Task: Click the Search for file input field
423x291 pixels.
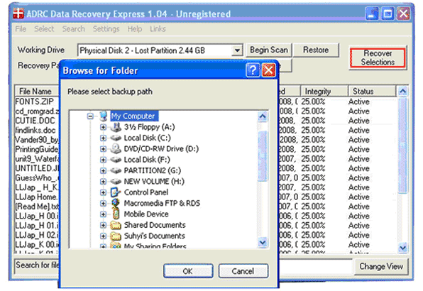Action: [183, 266]
